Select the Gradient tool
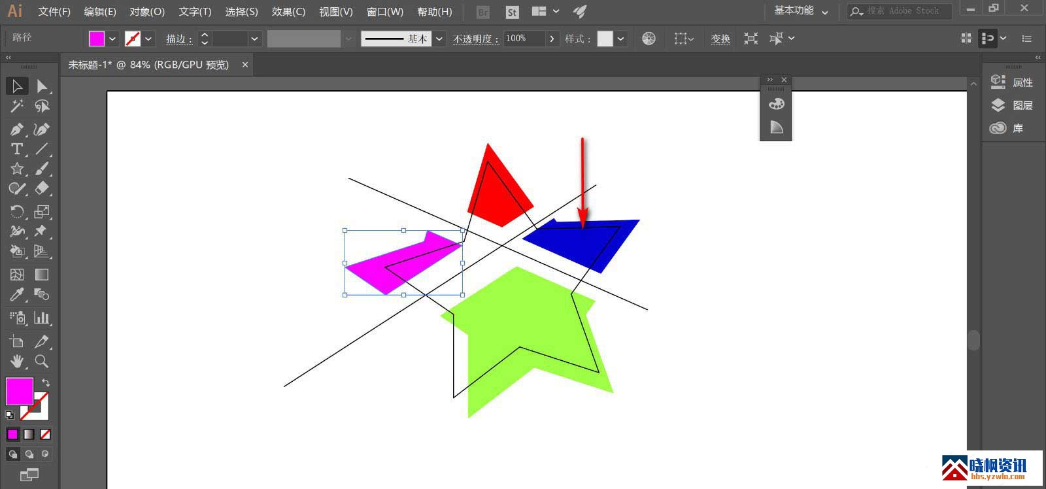 pos(42,275)
